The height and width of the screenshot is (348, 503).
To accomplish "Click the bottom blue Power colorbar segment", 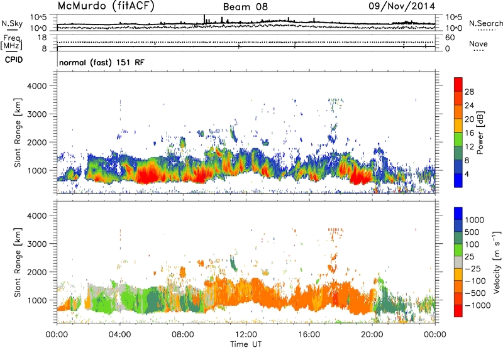I will pos(458,180).
